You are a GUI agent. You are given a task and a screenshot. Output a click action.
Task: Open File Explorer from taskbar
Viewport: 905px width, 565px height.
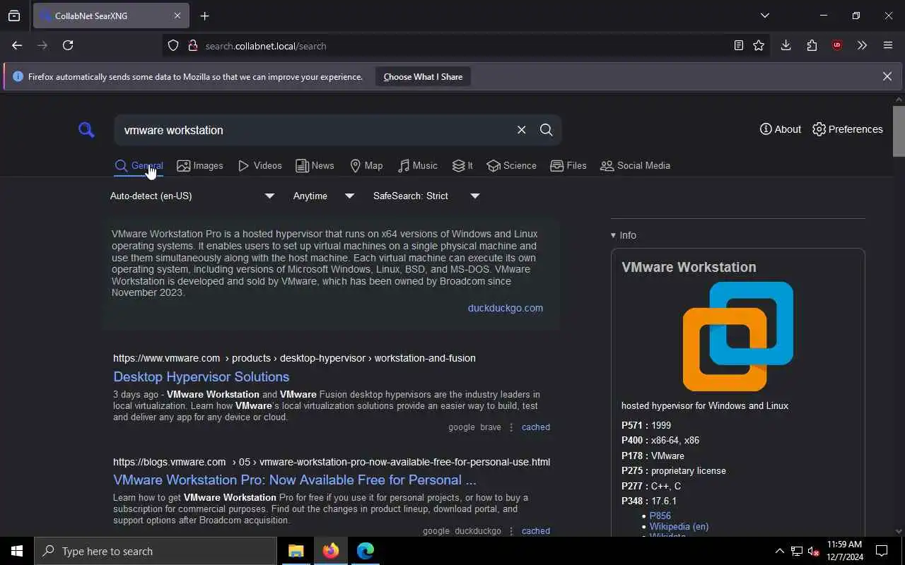tap(296, 551)
